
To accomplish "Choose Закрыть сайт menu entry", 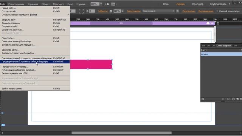I will [x=35, y=20].
